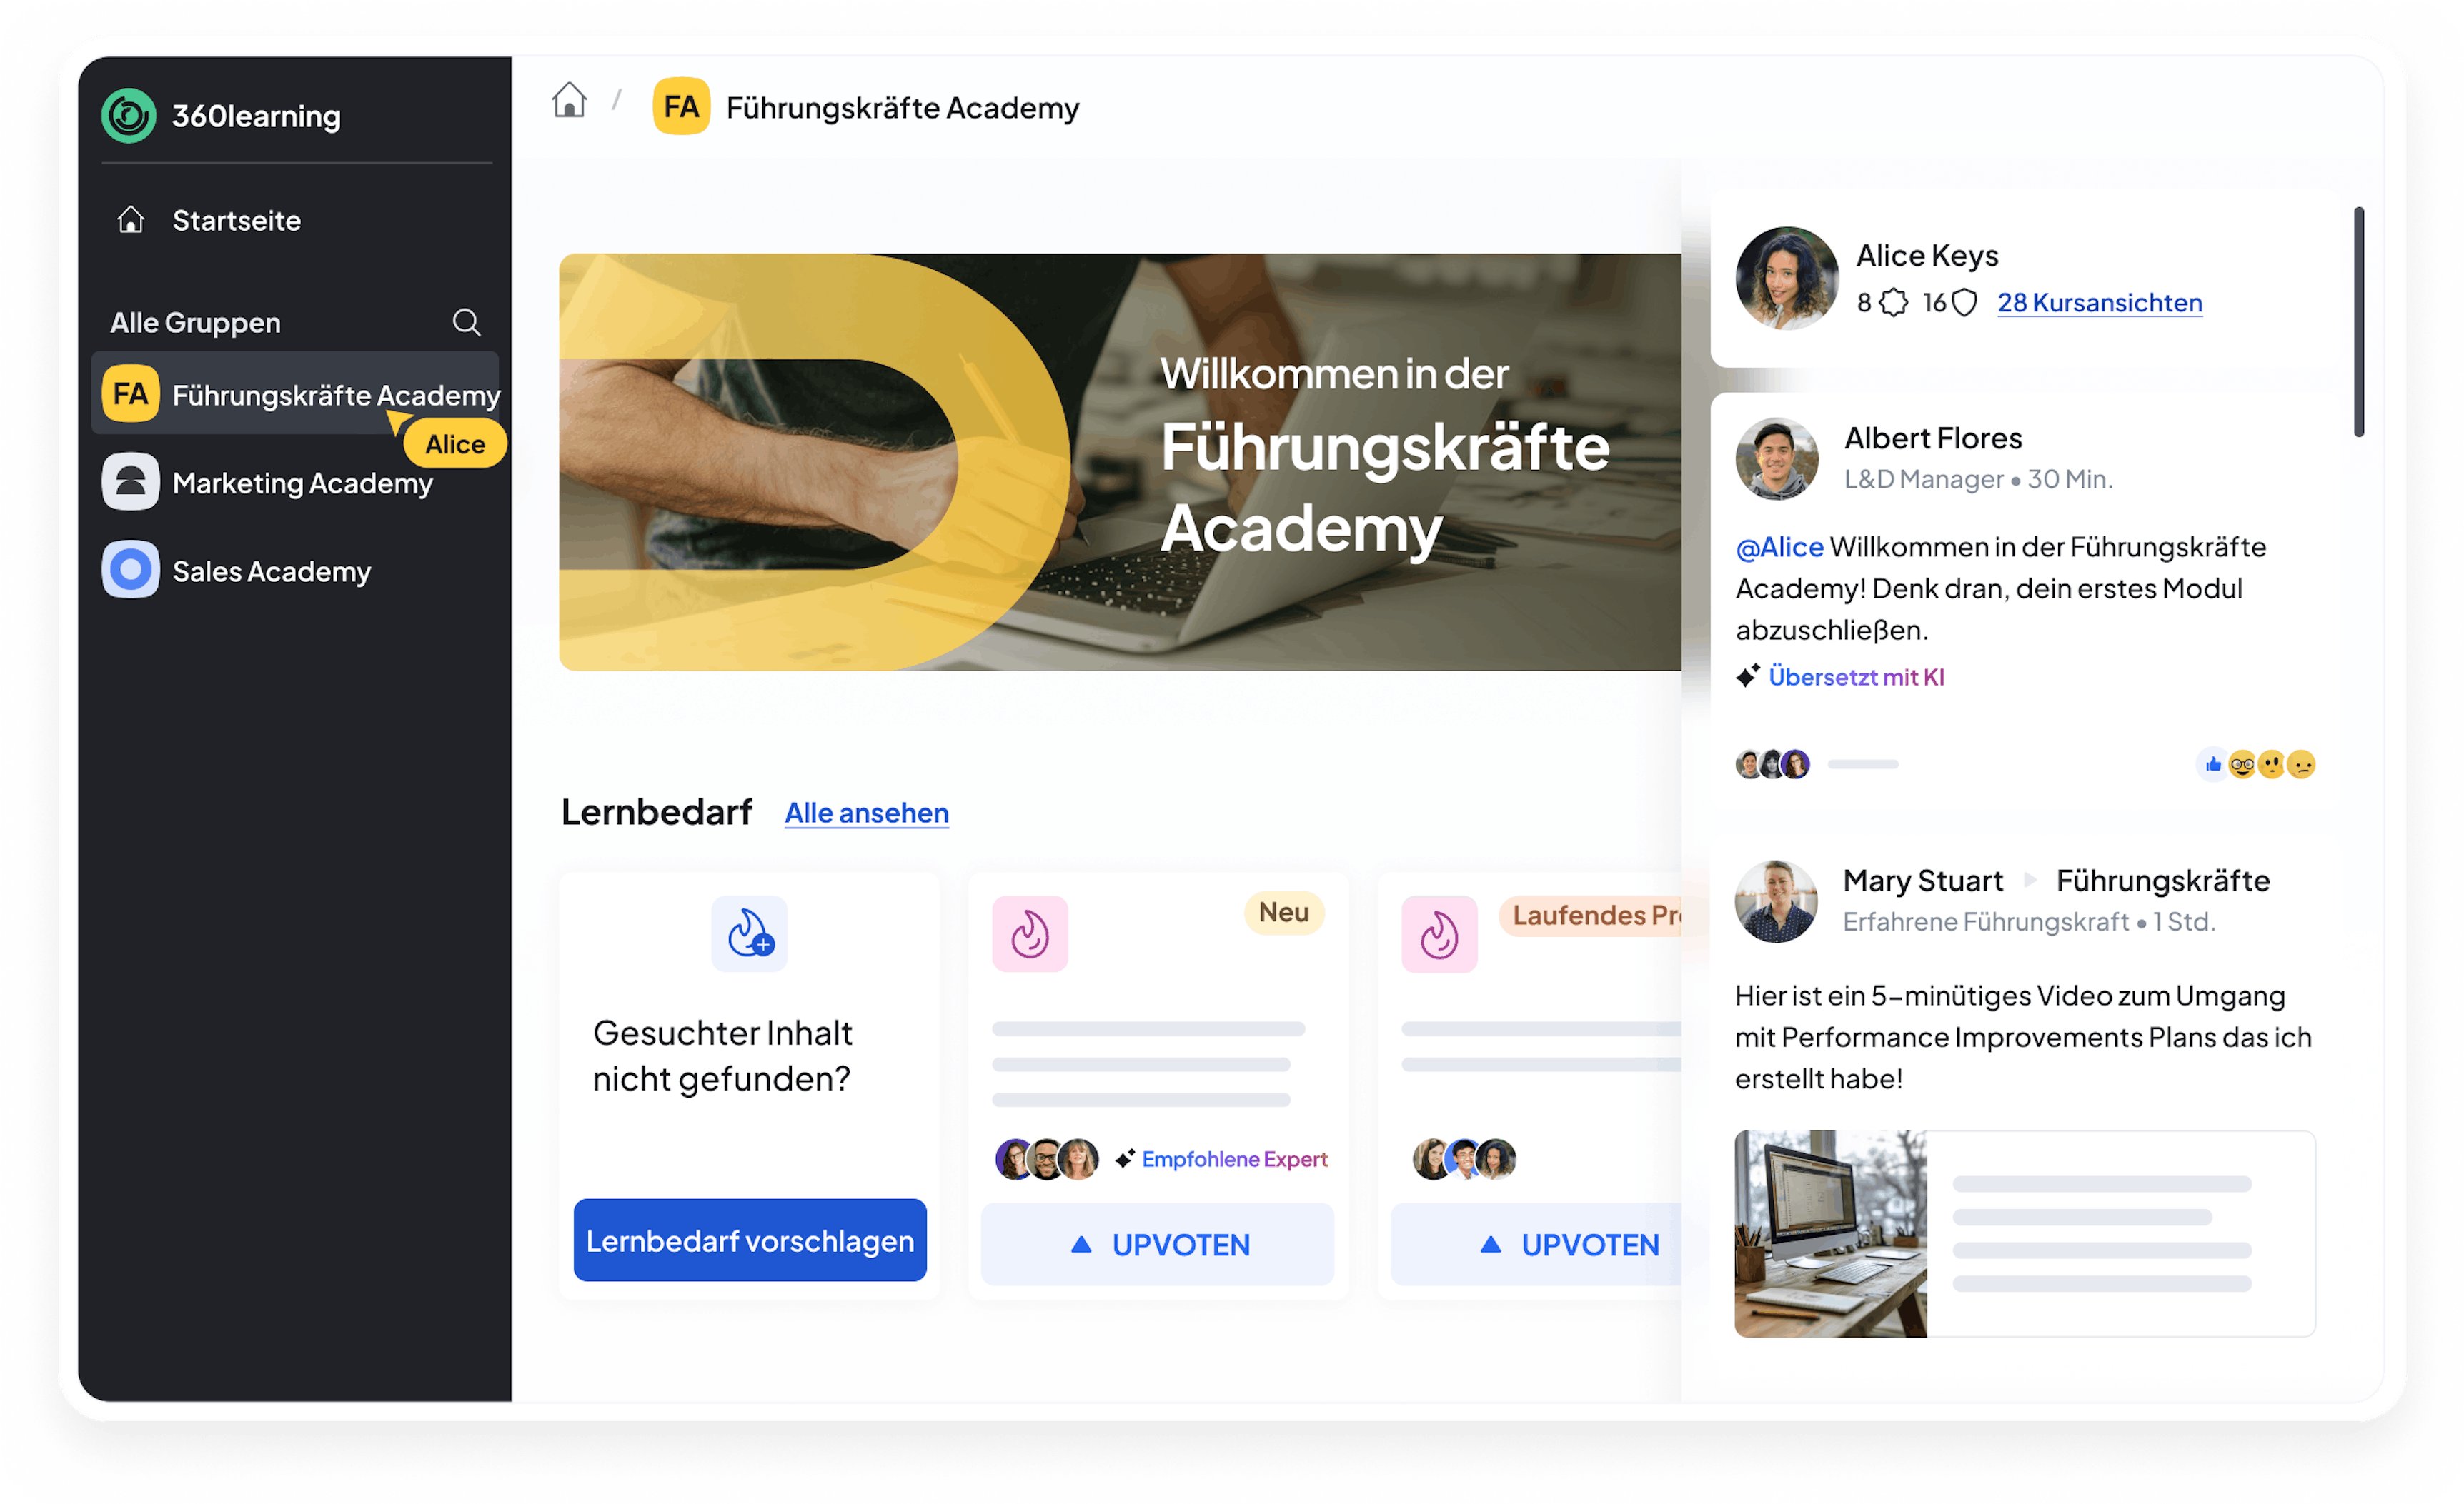
Task: Click Alice Keys profile avatar
Action: [x=1787, y=278]
